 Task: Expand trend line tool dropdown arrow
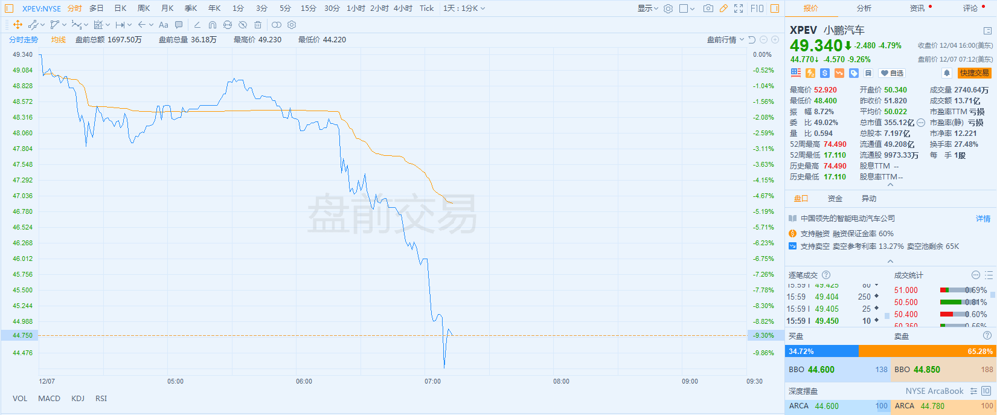(x=42, y=25)
